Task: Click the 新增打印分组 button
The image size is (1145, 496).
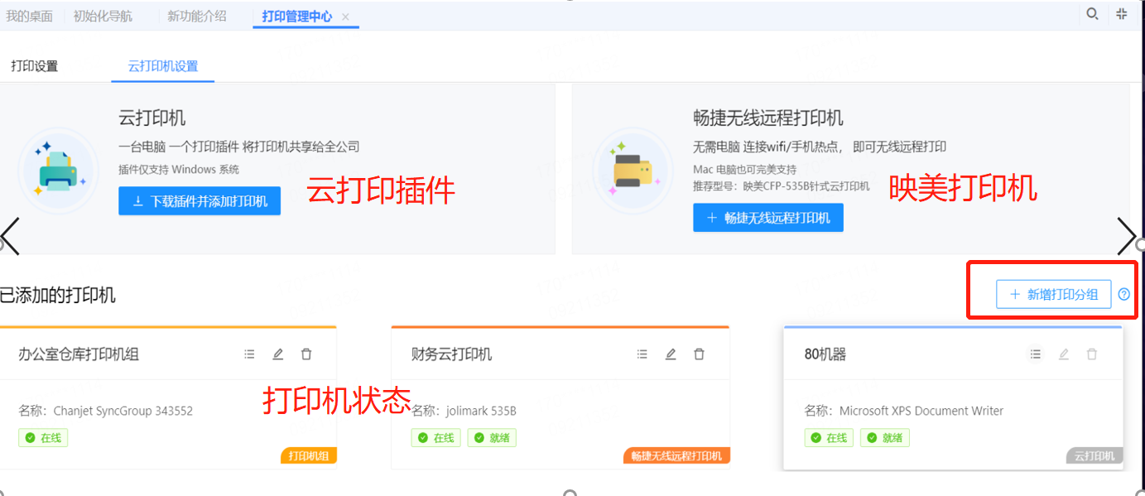Action: point(1053,294)
